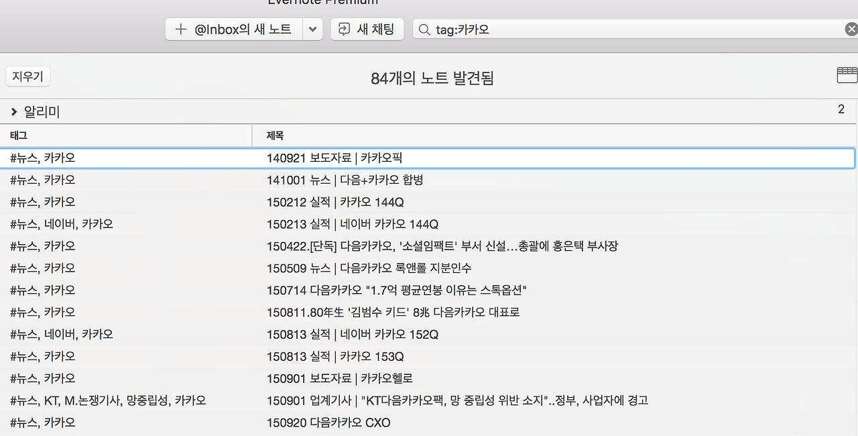Create new note in @Inbox
The width and height of the screenshot is (858, 436).
tap(234, 30)
